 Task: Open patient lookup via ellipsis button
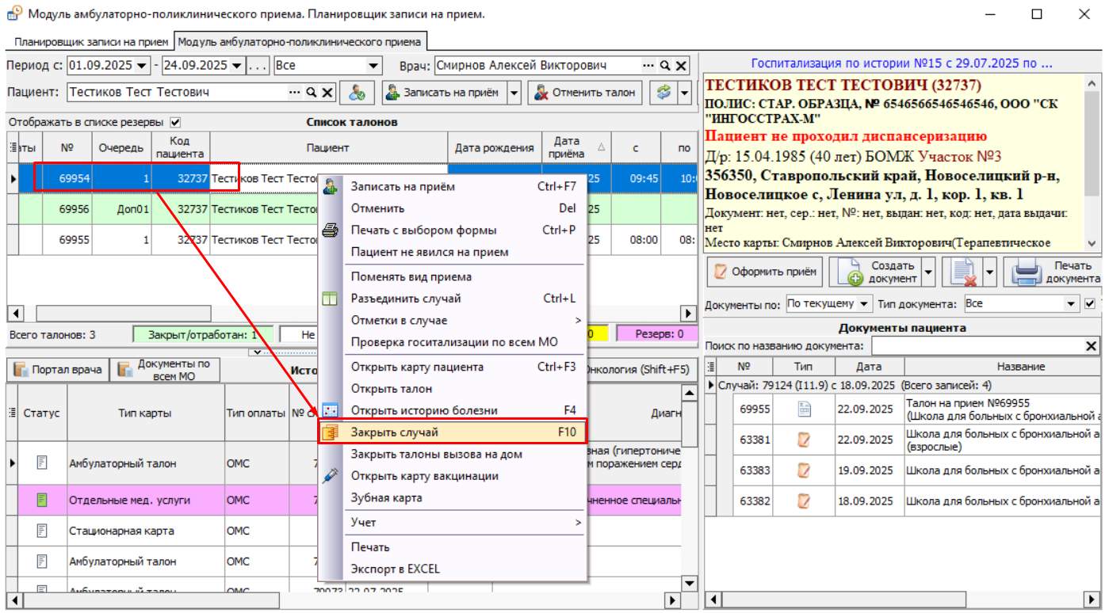click(x=295, y=92)
